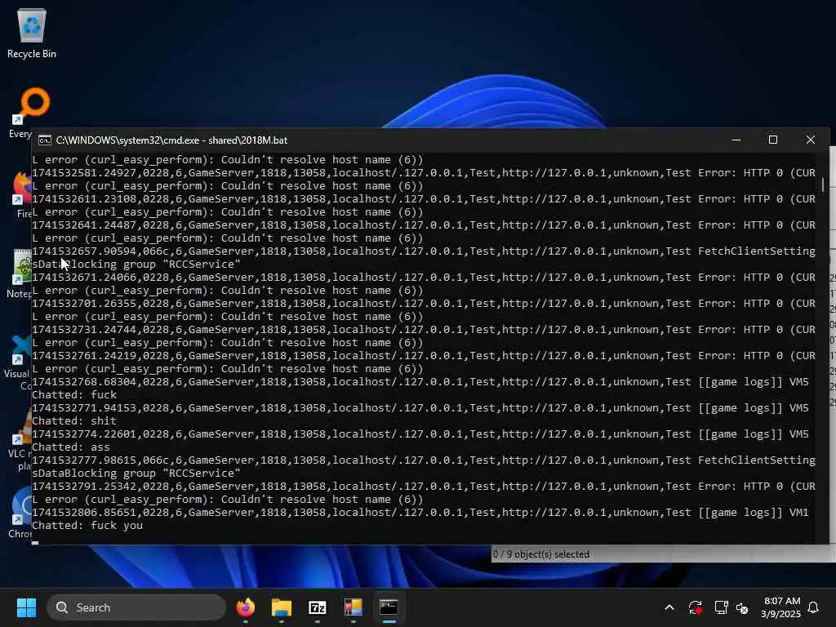Click the log line starting with 1741532581.24927

click(424, 173)
